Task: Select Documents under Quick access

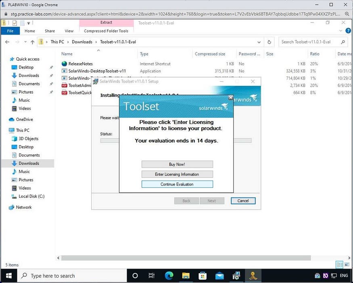Action: (29, 84)
